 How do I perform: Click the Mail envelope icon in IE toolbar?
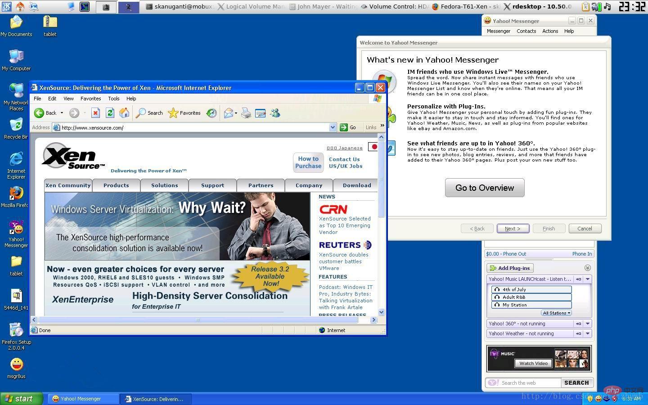coord(229,113)
